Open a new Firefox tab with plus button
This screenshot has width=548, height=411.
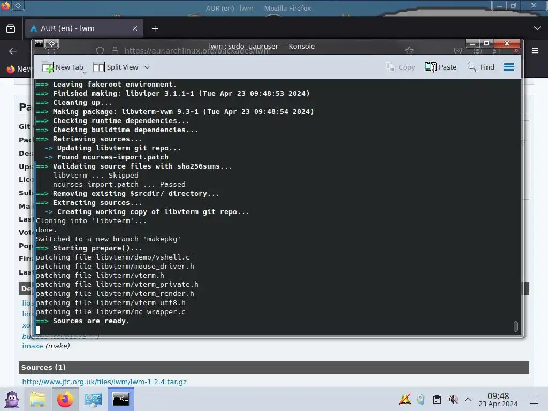[155, 29]
